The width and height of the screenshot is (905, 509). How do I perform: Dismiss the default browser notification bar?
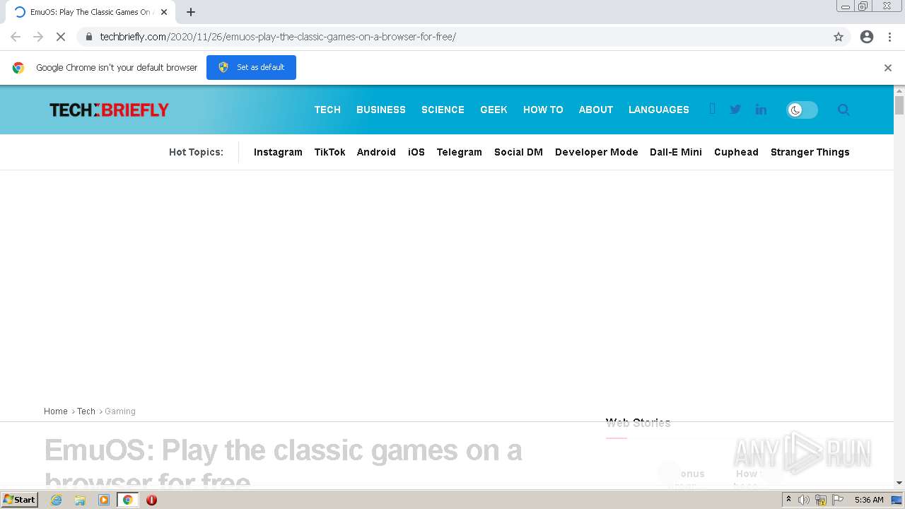pyautogui.click(x=888, y=68)
